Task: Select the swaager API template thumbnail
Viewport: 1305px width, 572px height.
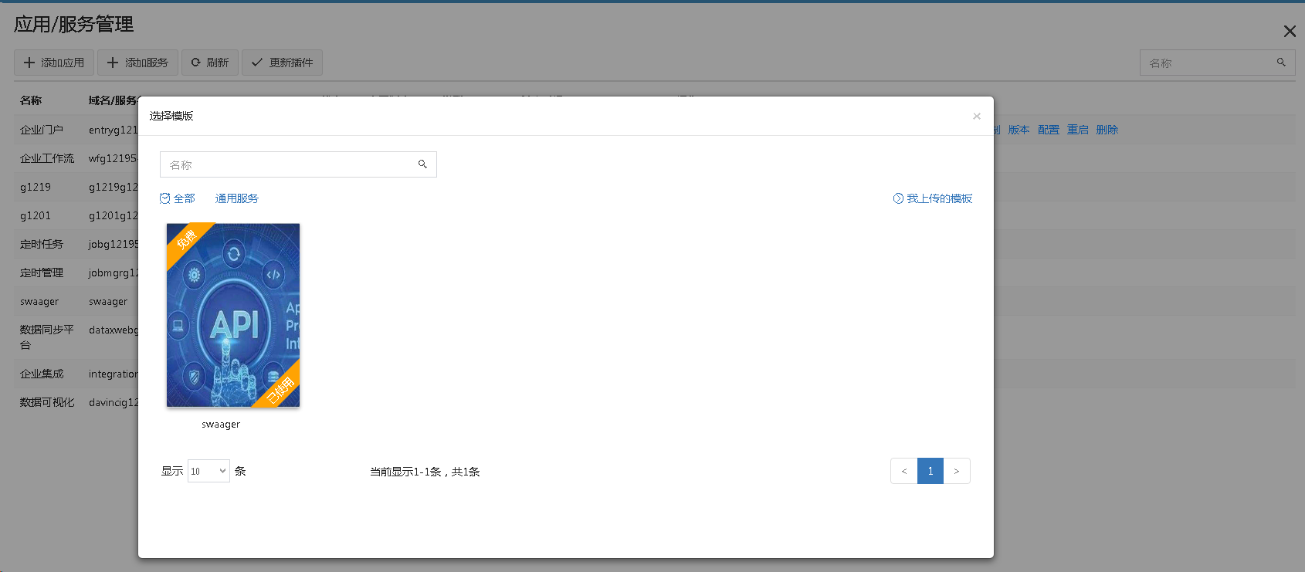Action: [233, 315]
